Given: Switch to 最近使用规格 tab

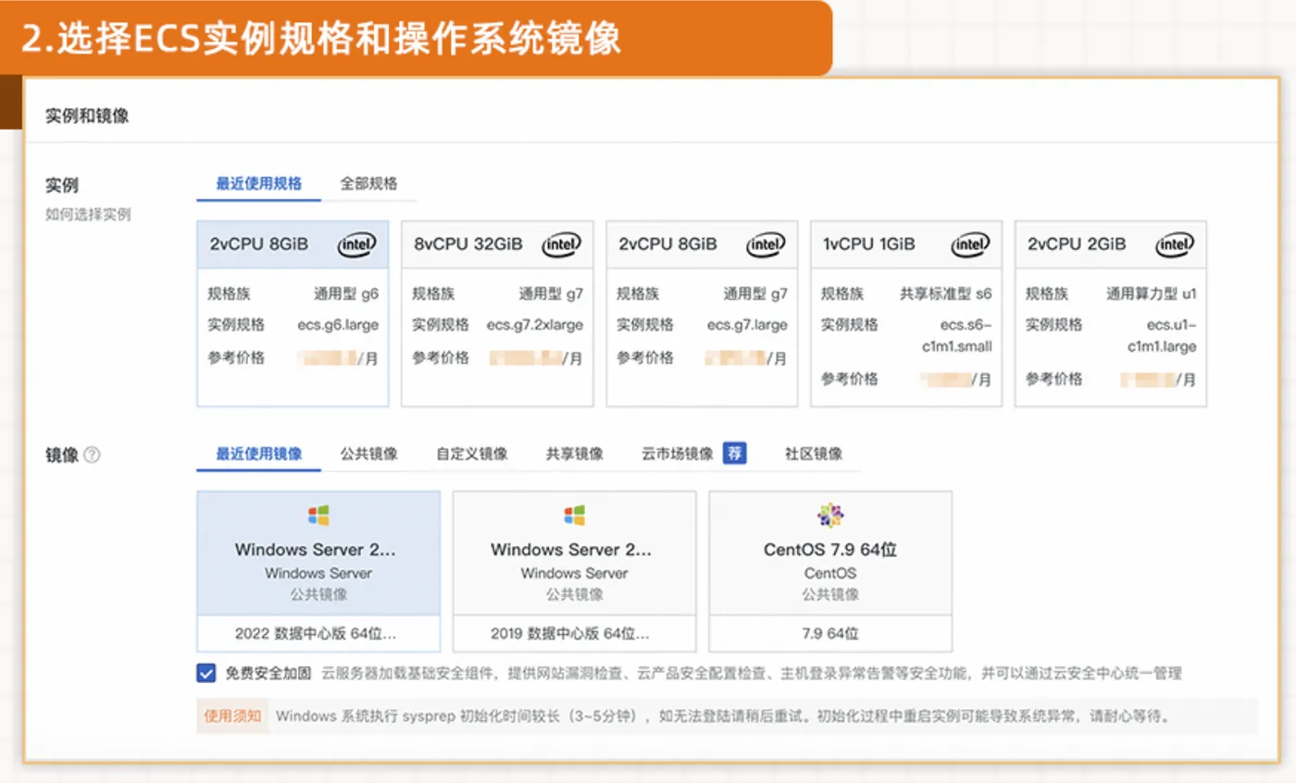Looking at the screenshot, I should pyautogui.click(x=259, y=183).
